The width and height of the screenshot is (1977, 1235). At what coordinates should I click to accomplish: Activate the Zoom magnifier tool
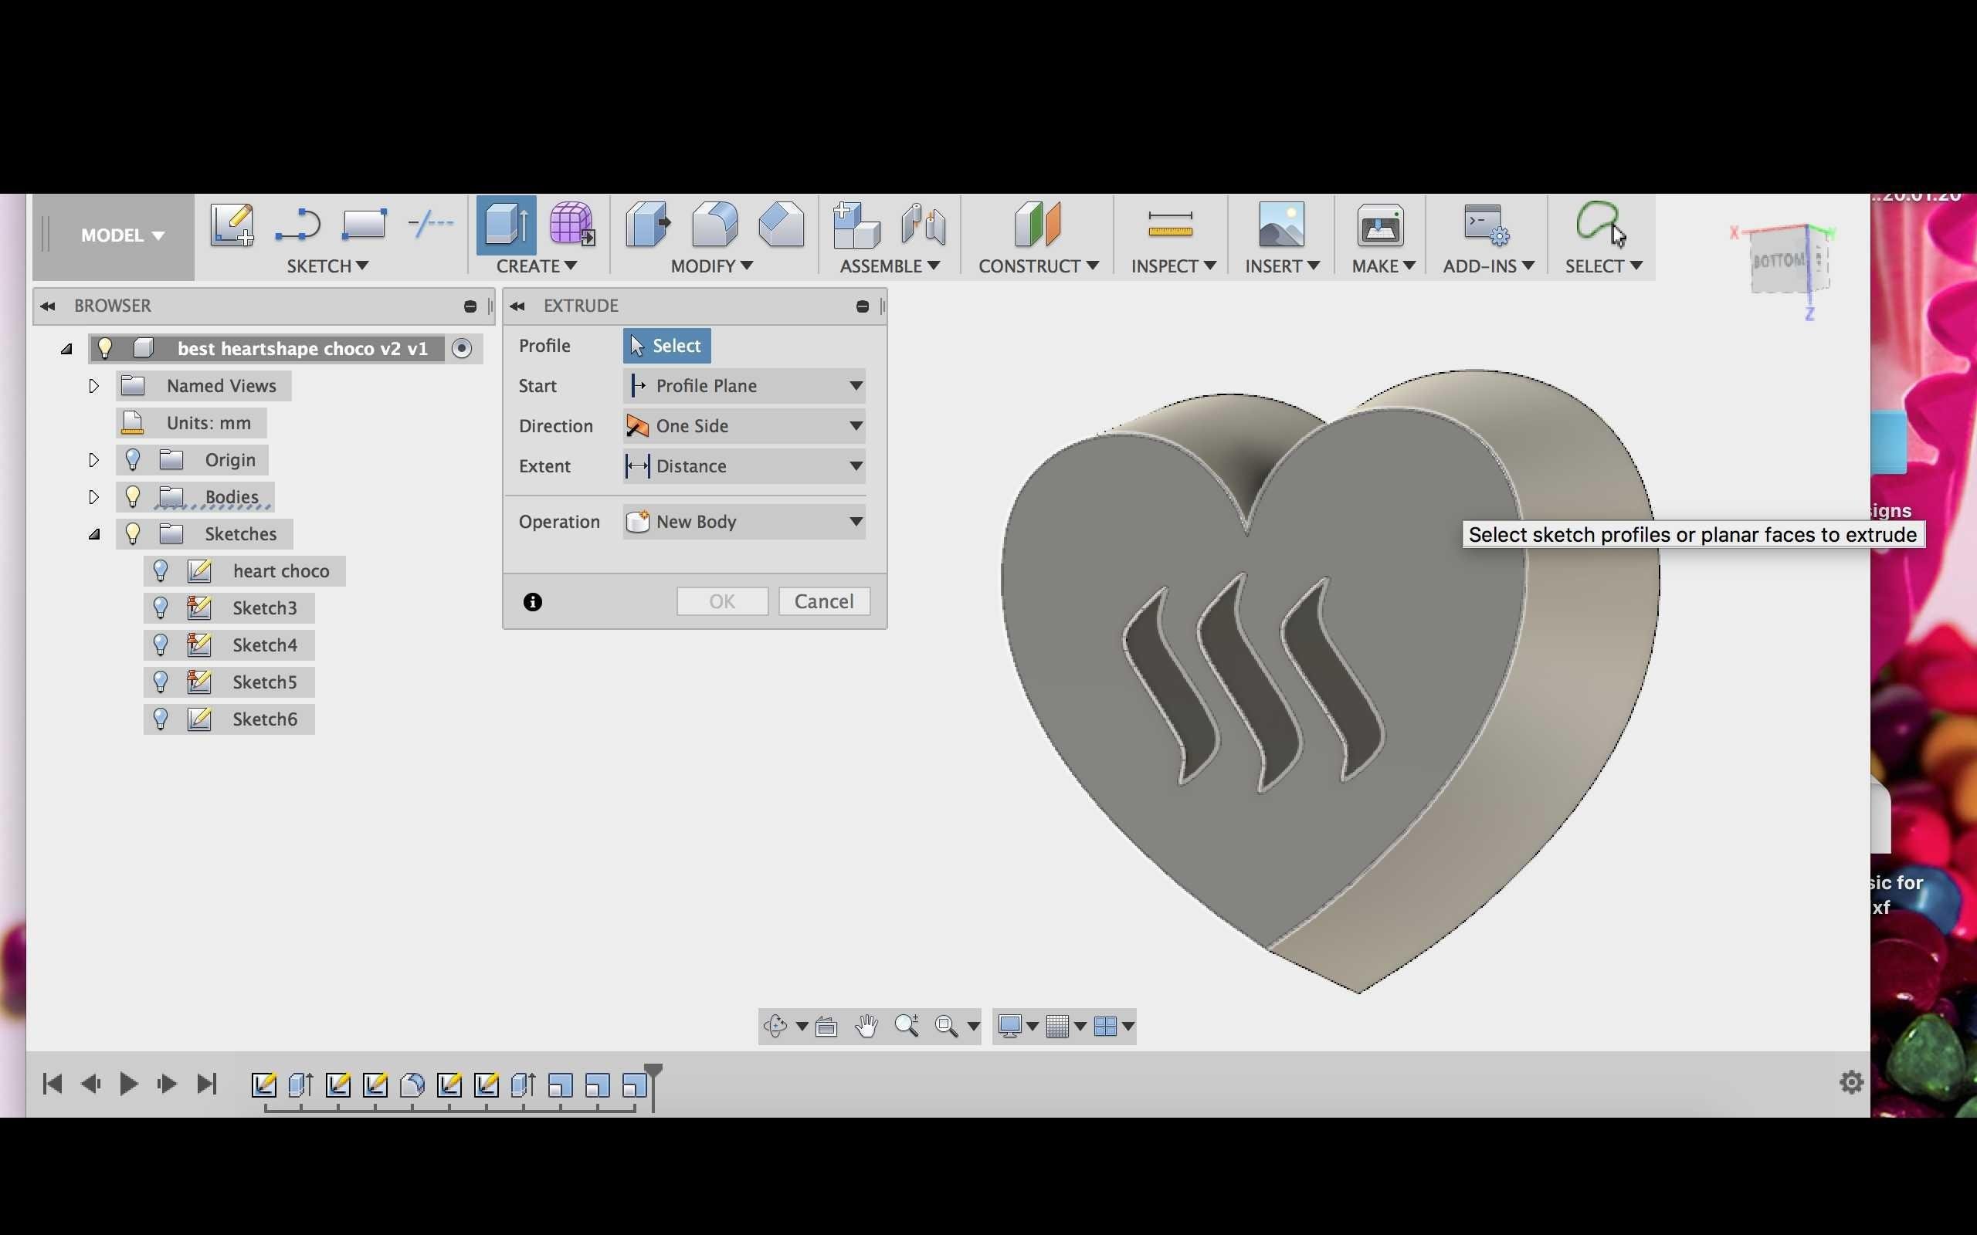click(906, 1026)
